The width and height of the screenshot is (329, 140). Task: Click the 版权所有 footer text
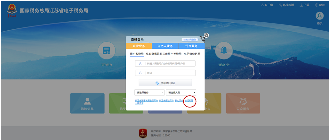(172, 131)
